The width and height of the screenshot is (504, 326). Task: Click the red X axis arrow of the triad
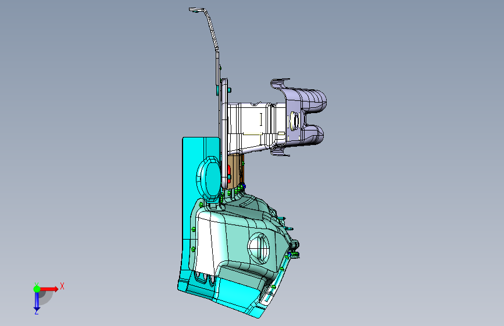click(x=50, y=289)
